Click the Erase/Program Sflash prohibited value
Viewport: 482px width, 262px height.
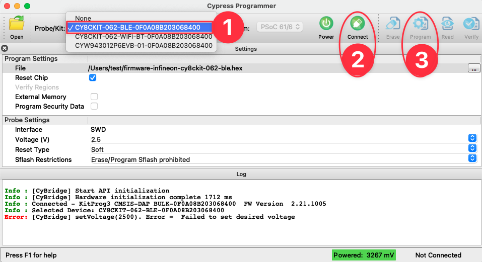tap(141, 159)
